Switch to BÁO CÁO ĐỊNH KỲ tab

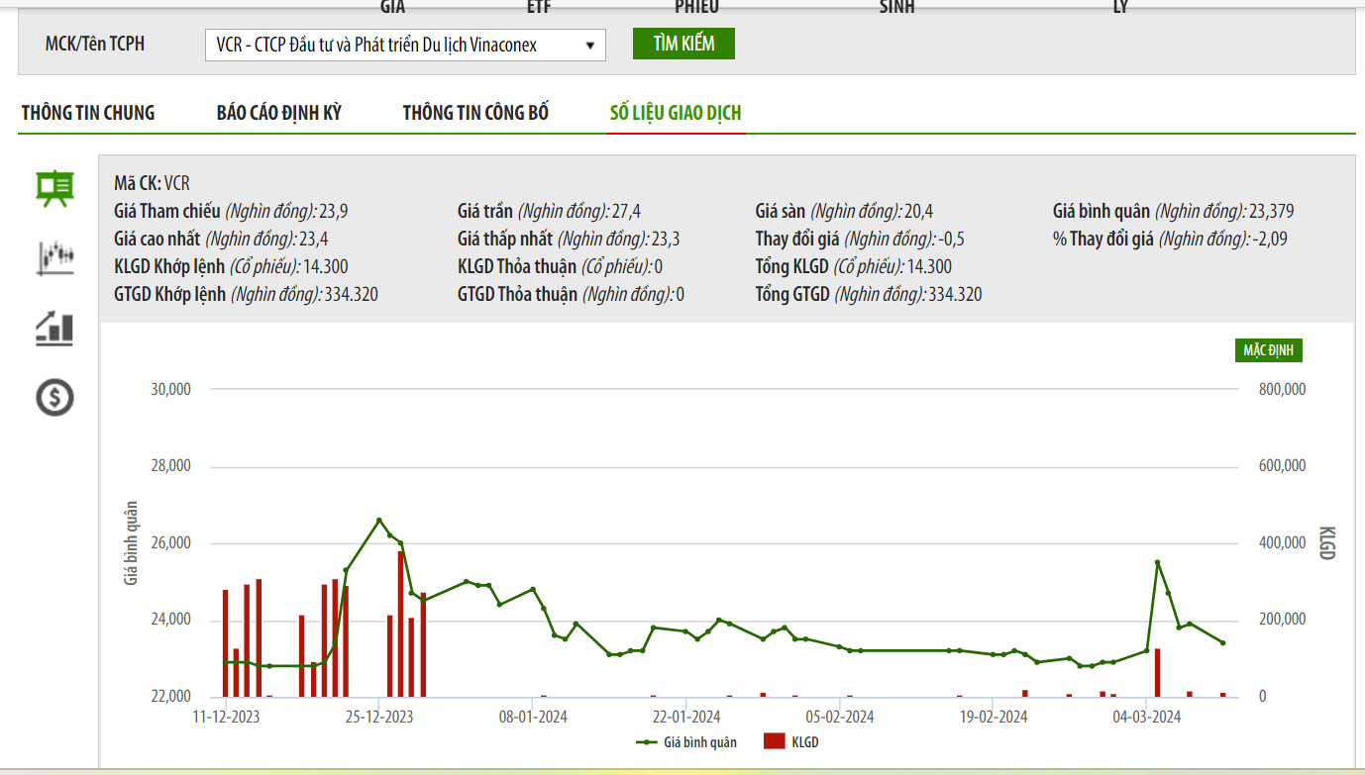[x=278, y=113]
